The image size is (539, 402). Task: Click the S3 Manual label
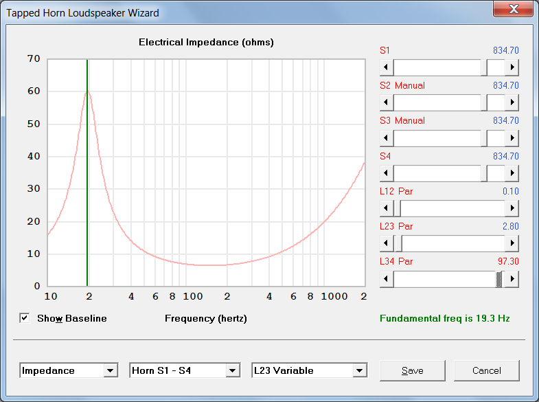[402, 120]
